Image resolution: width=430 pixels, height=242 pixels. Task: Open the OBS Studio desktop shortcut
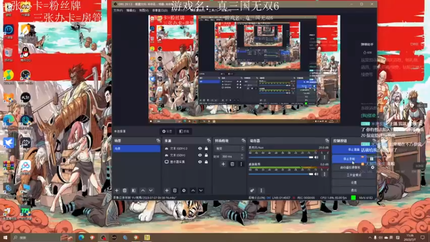tap(25, 77)
